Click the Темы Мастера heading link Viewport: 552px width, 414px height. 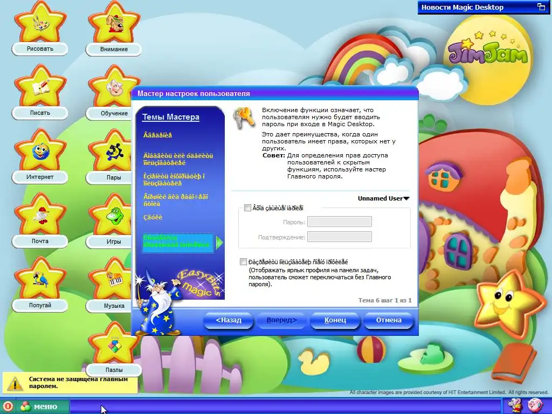coord(171,117)
